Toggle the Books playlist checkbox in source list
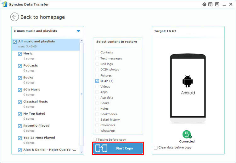This screenshot has width=236, height=163. 20,78
